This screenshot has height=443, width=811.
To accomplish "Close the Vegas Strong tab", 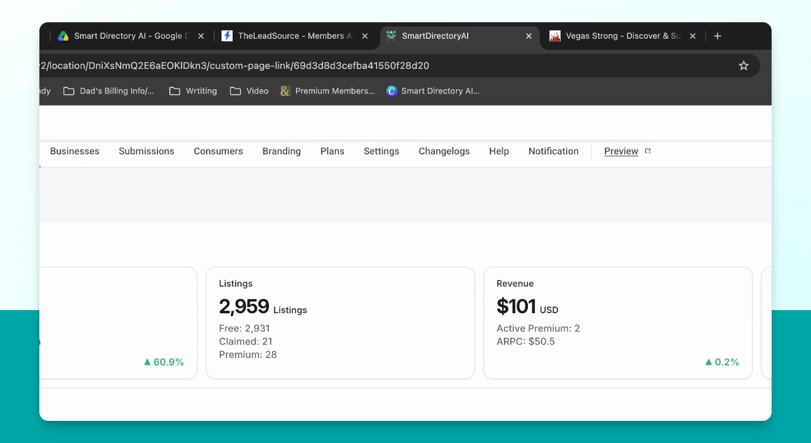I will coord(693,36).
